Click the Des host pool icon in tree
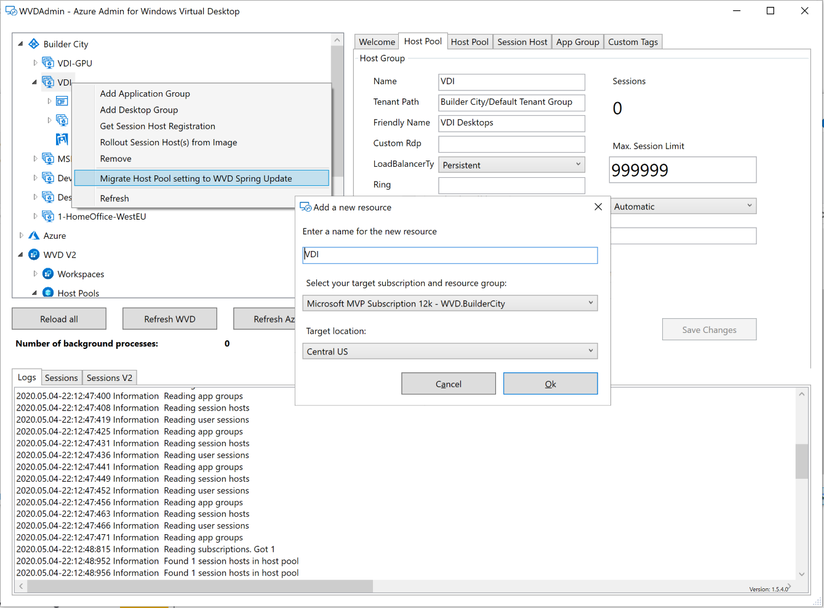The image size is (824, 608). (48, 197)
